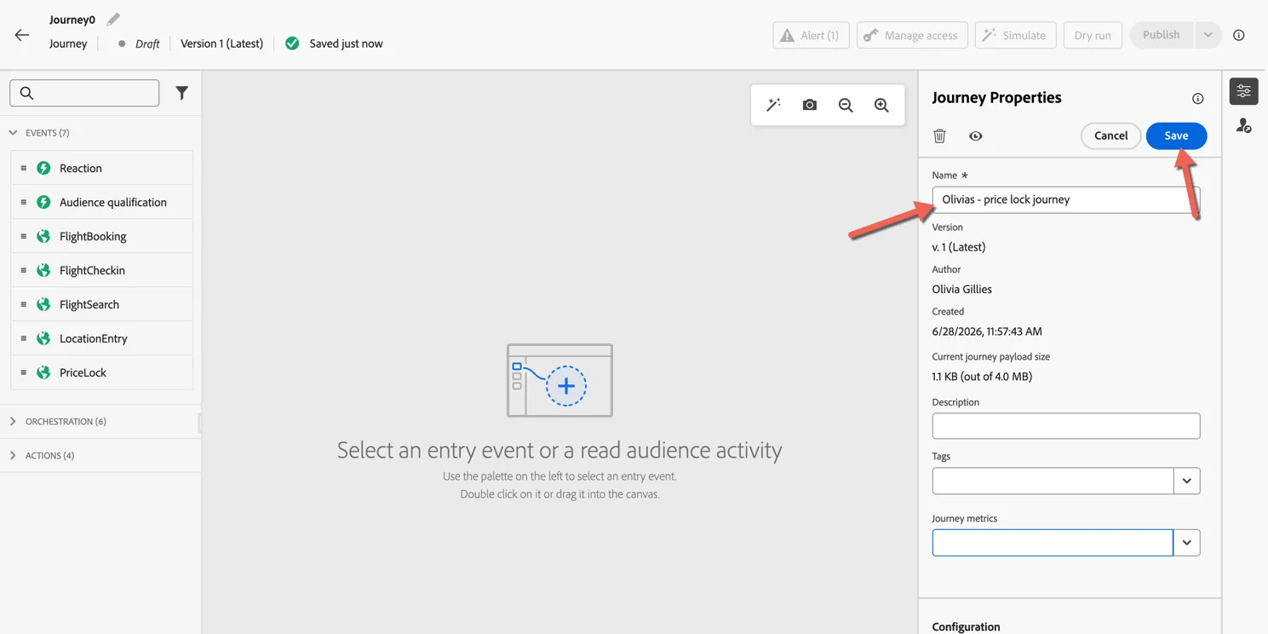
Task: Click the Manage access button
Action: point(912,35)
